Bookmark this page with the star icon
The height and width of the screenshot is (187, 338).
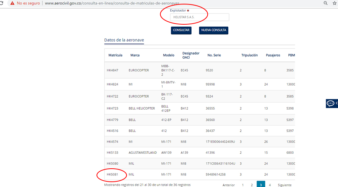tap(335, 3)
